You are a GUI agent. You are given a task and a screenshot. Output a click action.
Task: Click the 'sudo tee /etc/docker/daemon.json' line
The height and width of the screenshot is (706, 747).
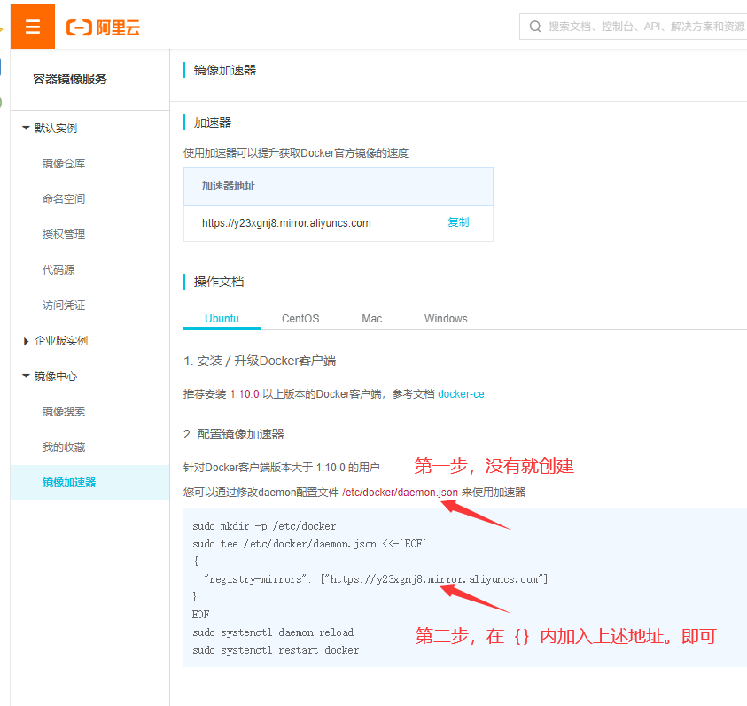(x=308, y=544)
